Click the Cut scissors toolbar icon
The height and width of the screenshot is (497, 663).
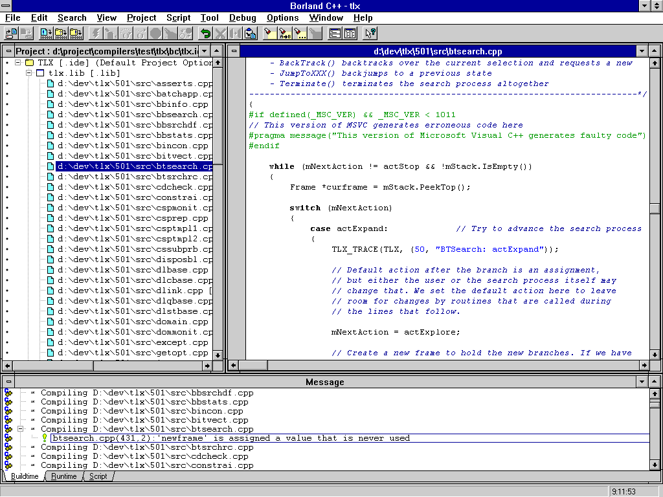click(x=221, y=34)
